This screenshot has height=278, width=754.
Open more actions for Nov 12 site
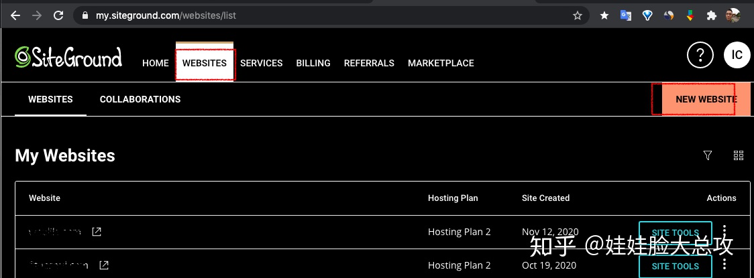(x=724, y=232)
